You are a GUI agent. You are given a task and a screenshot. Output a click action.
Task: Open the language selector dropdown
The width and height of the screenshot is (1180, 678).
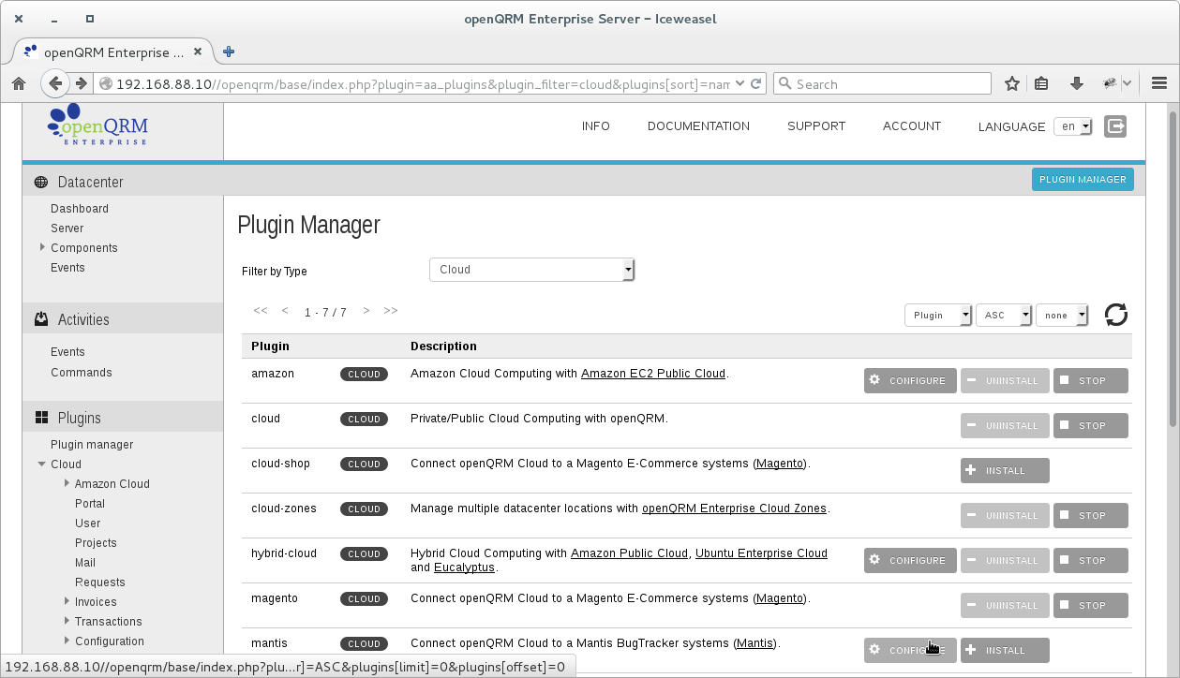click(1073, 126)
